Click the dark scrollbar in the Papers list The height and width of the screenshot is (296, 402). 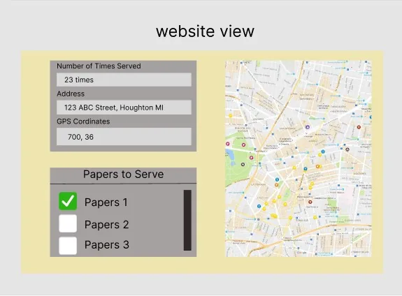click(187, 220)
